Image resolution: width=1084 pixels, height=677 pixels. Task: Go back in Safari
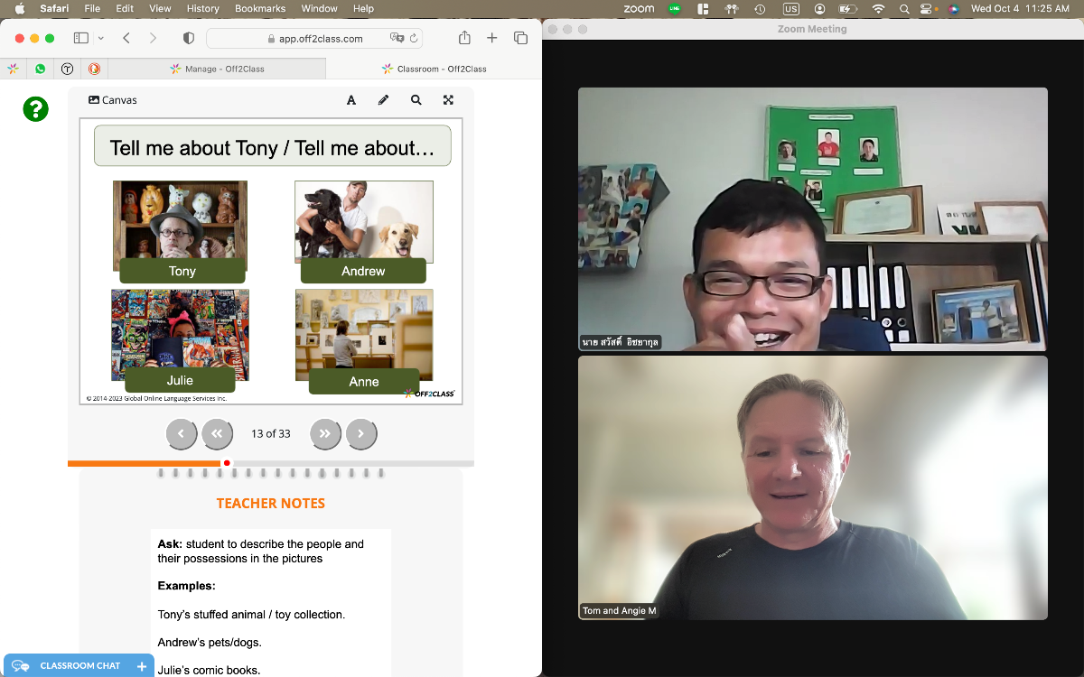pyautogui.click(x=126, y=38)
